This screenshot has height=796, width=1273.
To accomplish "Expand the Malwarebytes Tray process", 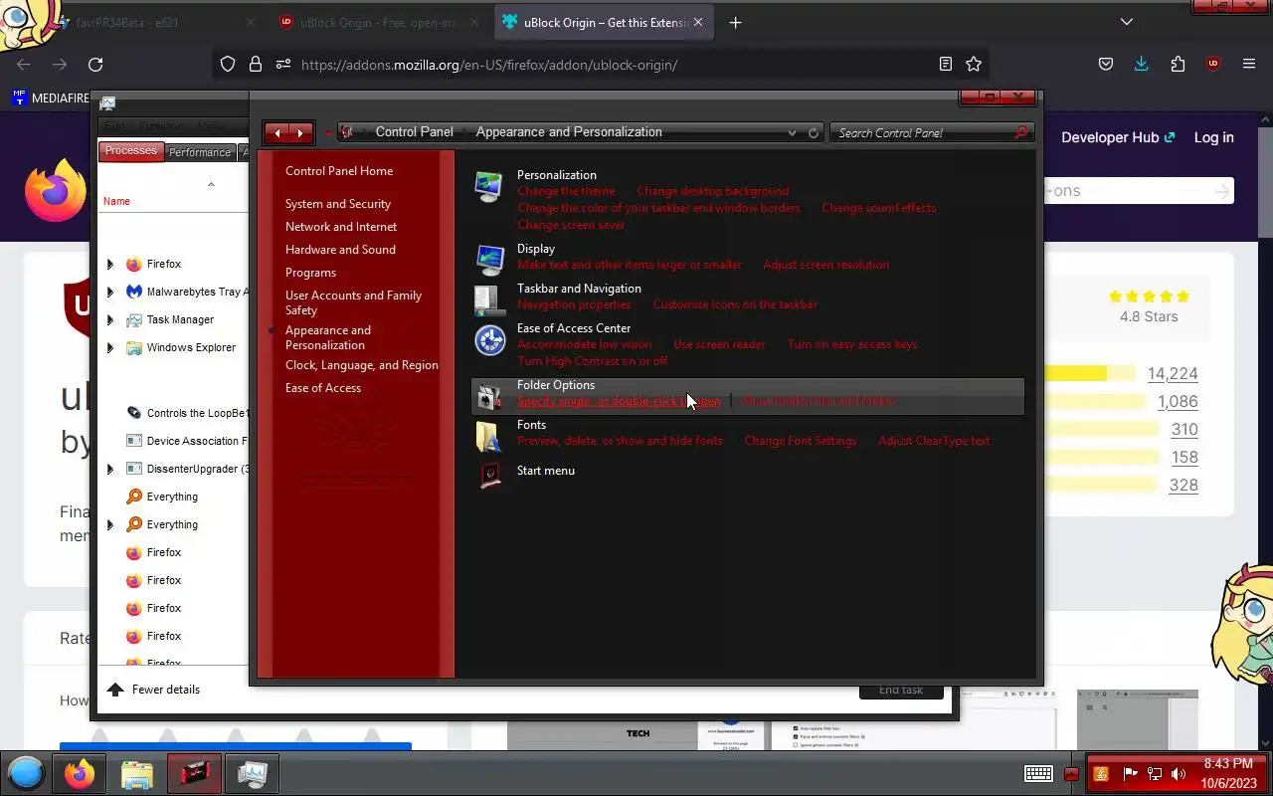I will click(110, 292).
